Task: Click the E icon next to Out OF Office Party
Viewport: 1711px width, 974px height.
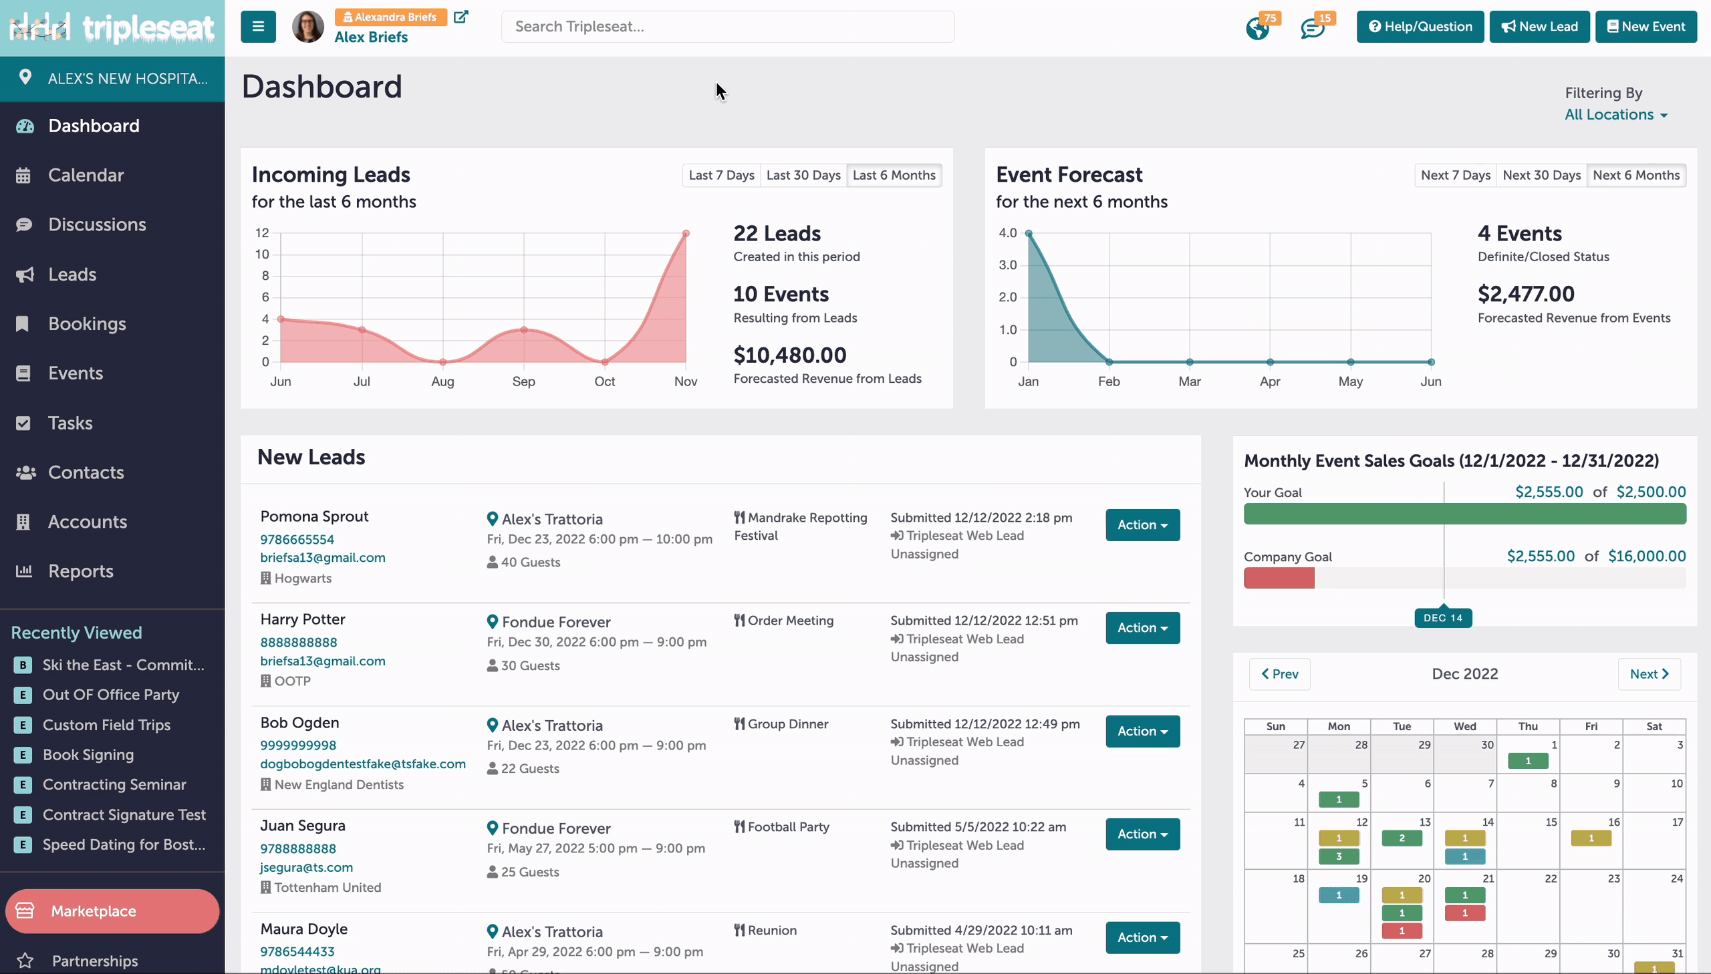Action: click(23, 695)
